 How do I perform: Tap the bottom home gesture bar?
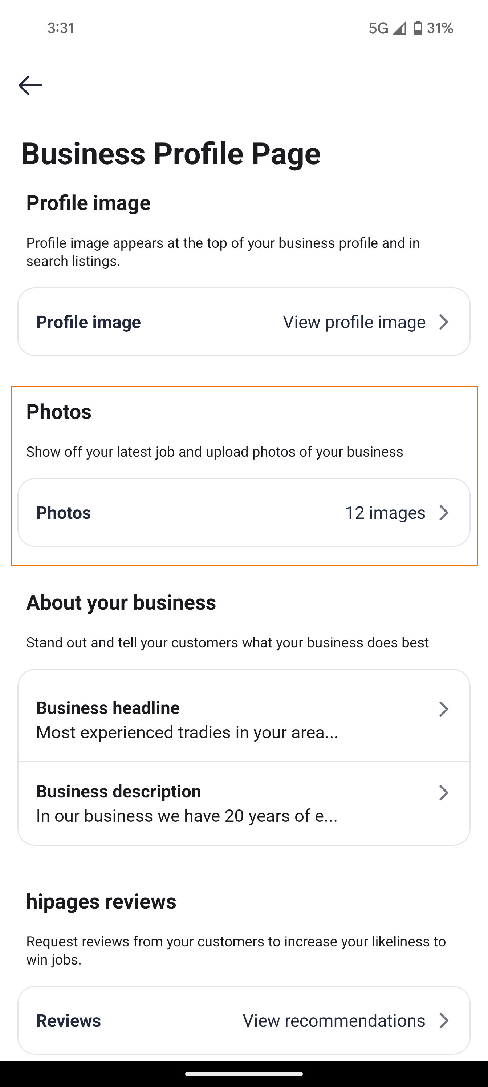(244, 1074)
